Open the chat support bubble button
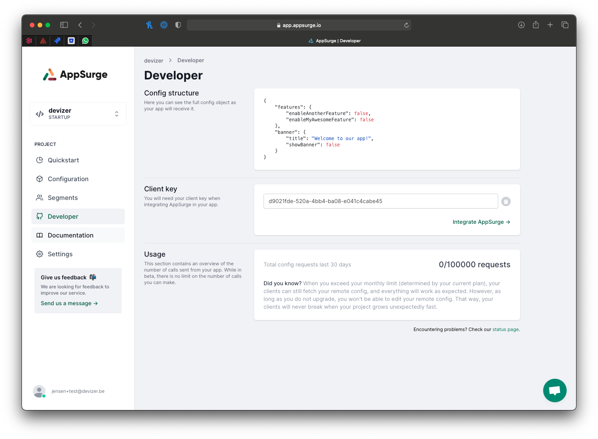The width and height of the screenshot is (598, 439). (x=555, y=390)
